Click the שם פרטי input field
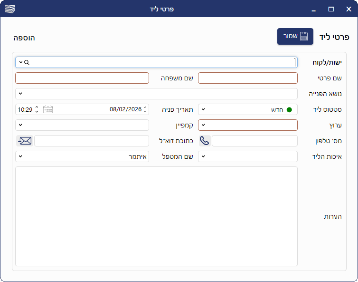This screenshot has width=358, height=282. 247,78
